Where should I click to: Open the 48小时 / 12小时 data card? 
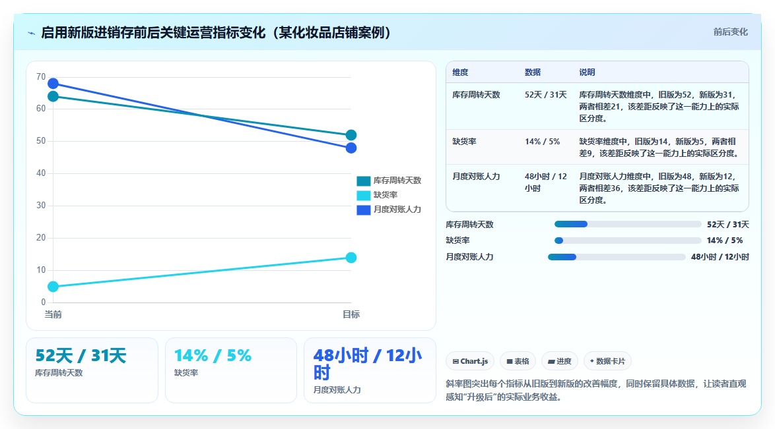(x=370, y=370)
